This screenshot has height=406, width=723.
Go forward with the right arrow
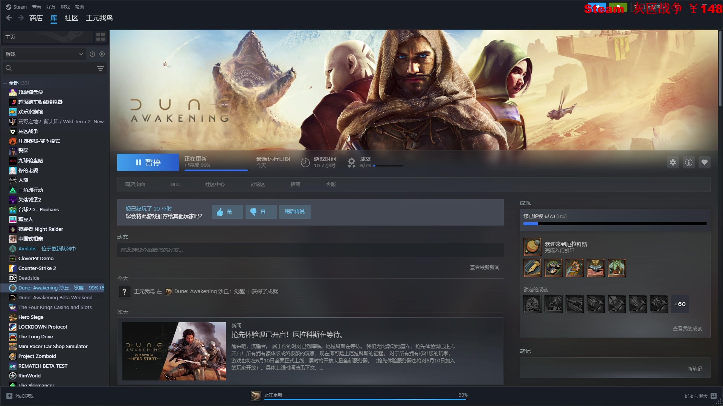[21, 18]
